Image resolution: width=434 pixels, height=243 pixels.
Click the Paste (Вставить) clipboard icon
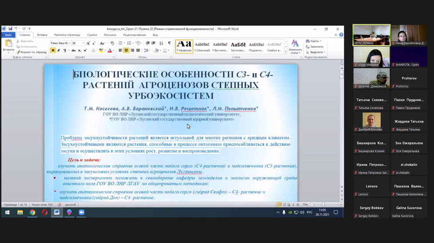point(8,44)
